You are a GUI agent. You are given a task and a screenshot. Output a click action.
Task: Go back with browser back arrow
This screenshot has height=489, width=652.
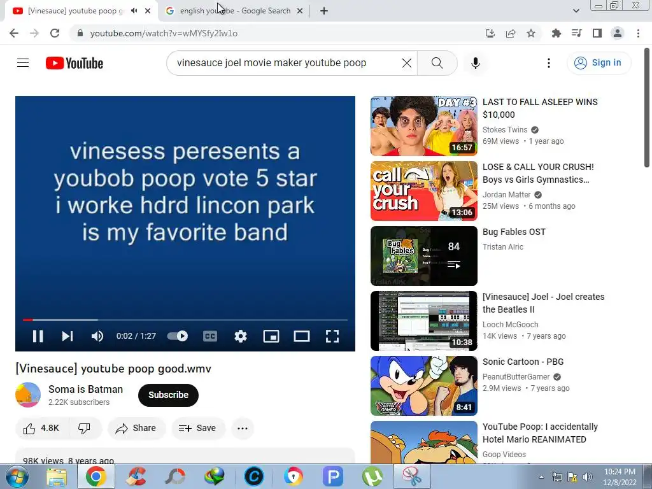tap(14, 33)
